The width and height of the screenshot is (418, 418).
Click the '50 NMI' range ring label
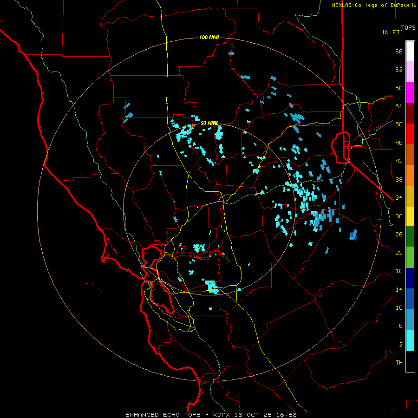(x=209, y=123)
